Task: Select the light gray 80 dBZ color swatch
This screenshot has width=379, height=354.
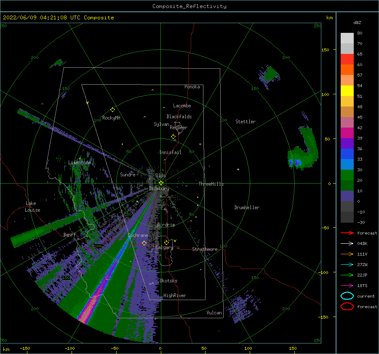Action: click(x=347, y=38)
